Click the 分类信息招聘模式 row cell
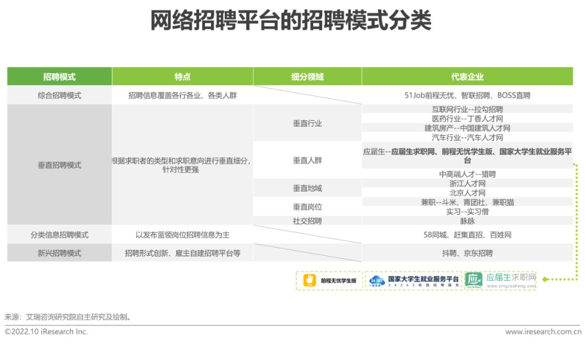 click(60, 235)
